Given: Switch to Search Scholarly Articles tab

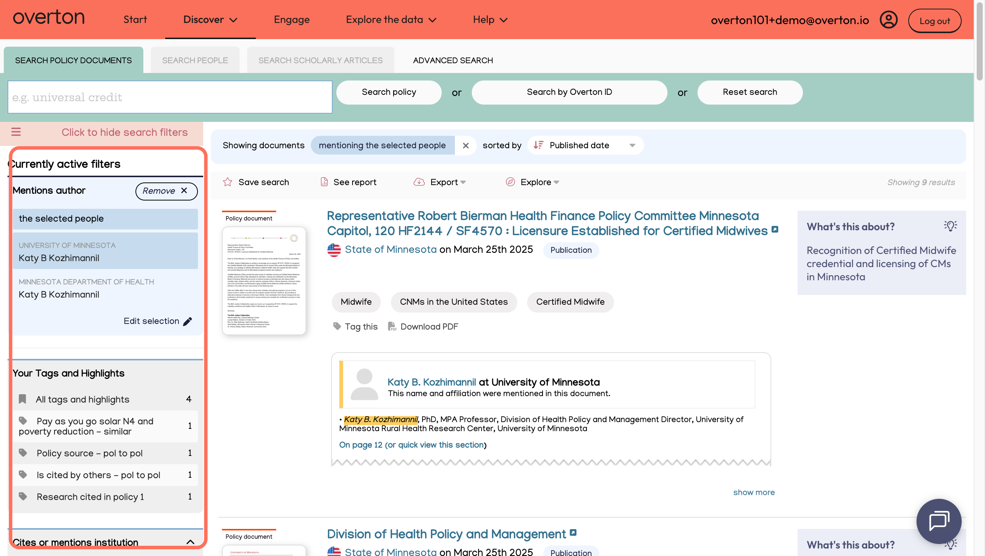Looking at the screenshot, I should pyautogui.click(x=321, y=60).
